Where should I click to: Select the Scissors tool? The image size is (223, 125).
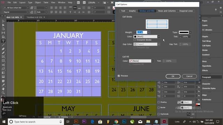3,65
